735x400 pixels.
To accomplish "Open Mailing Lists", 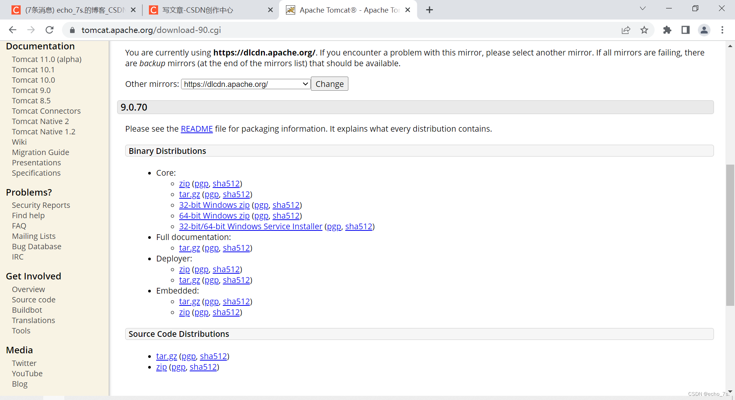I will click(34, 236).
